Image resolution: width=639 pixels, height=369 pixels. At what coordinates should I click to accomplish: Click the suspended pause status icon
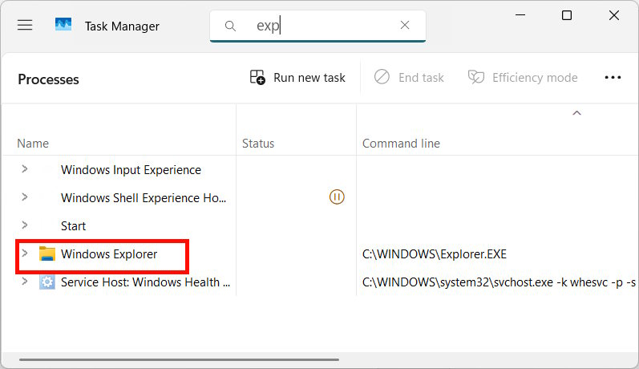click(x=337, y=197)
